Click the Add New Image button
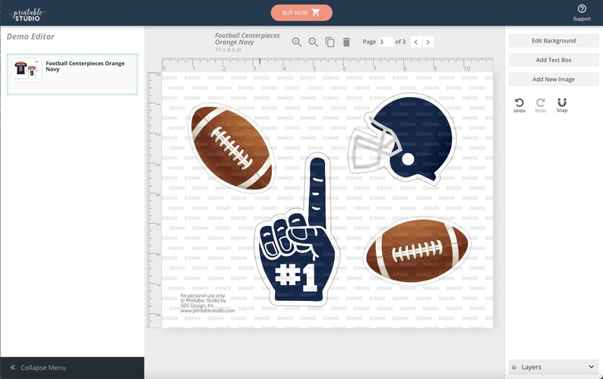 click(554, 79)
